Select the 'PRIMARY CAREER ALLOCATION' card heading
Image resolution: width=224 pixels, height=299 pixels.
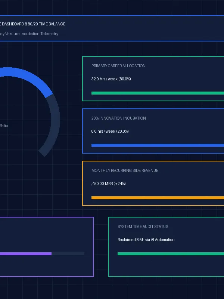coord(118,66)
